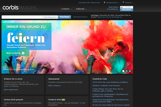Select the first slide indicator on the banner
The height and width of the screenshot is (107, 161).
[123, 71]
